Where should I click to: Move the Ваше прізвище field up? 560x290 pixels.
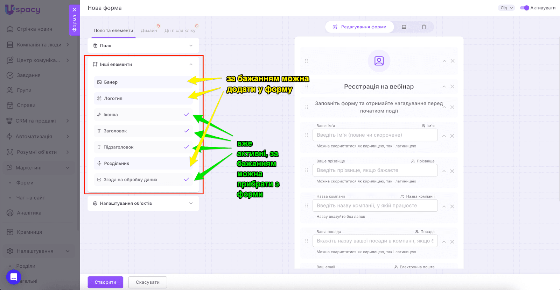click(444, 171)
